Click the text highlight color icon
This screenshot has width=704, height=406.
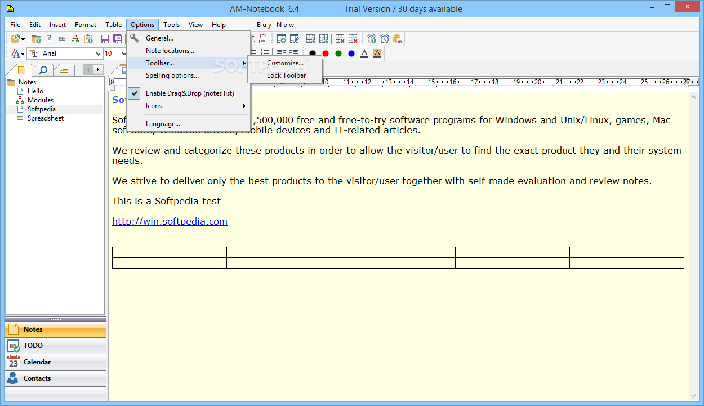click(x=377, y=53)
